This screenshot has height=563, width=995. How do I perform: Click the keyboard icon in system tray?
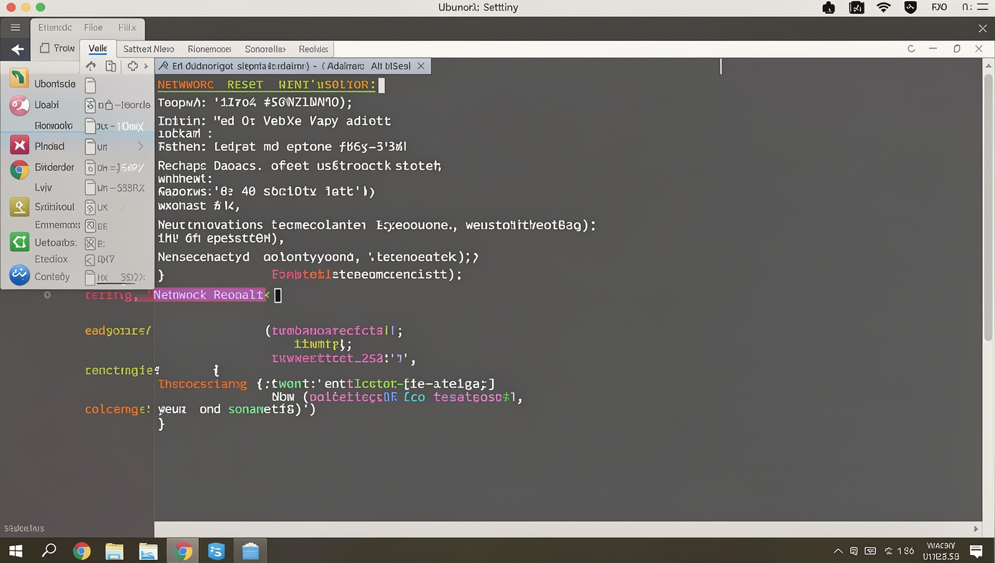tap(871, 551)
